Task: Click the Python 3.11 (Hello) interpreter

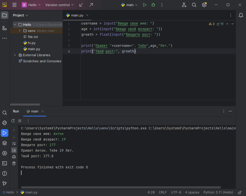Action: (218, 192)
